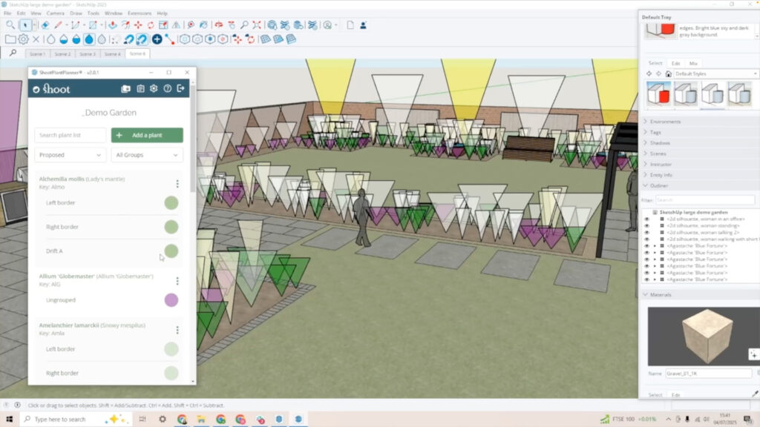Open the Proposed status dropdown

[70, 155]
